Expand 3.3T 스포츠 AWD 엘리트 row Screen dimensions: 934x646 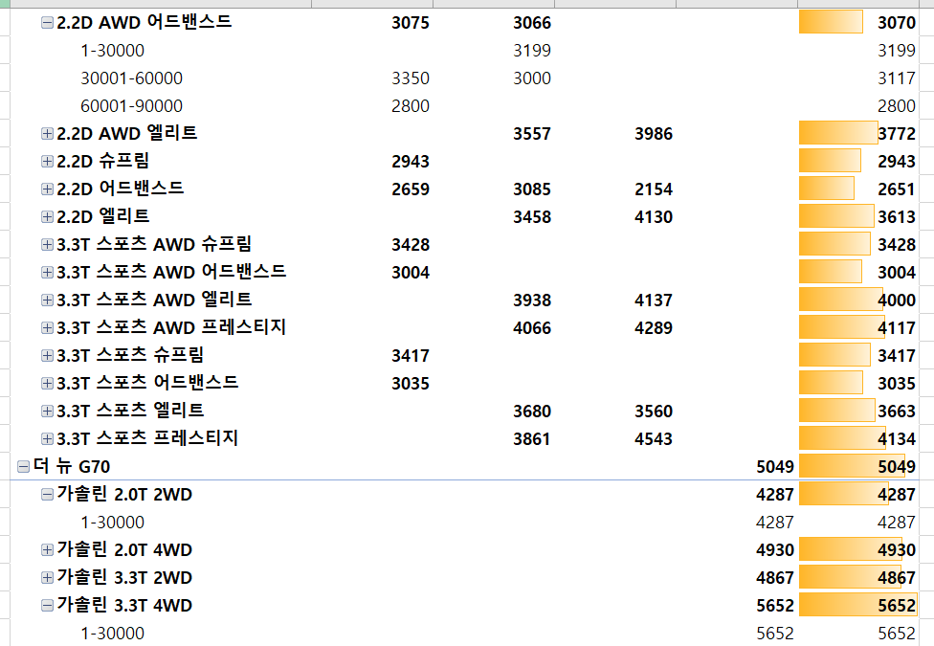(x=47, y=301)
